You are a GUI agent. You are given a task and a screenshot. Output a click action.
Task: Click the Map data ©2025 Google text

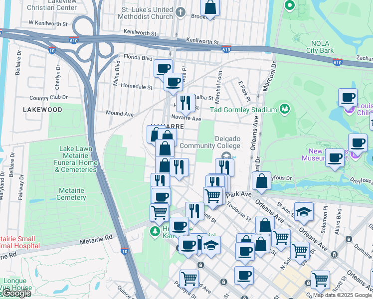point(342,295)
